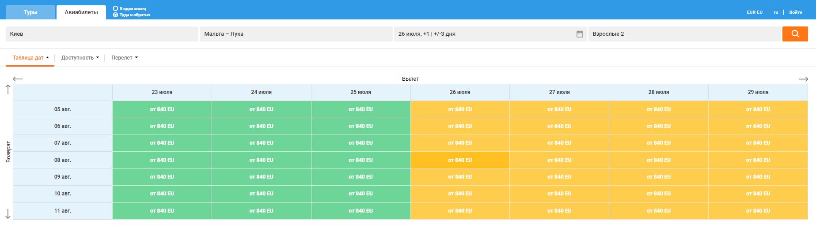Image resolution: width=816 pixels, height=232 pixels.
Task: Click the departure city field 'Киев'
Action: (102, 34)
